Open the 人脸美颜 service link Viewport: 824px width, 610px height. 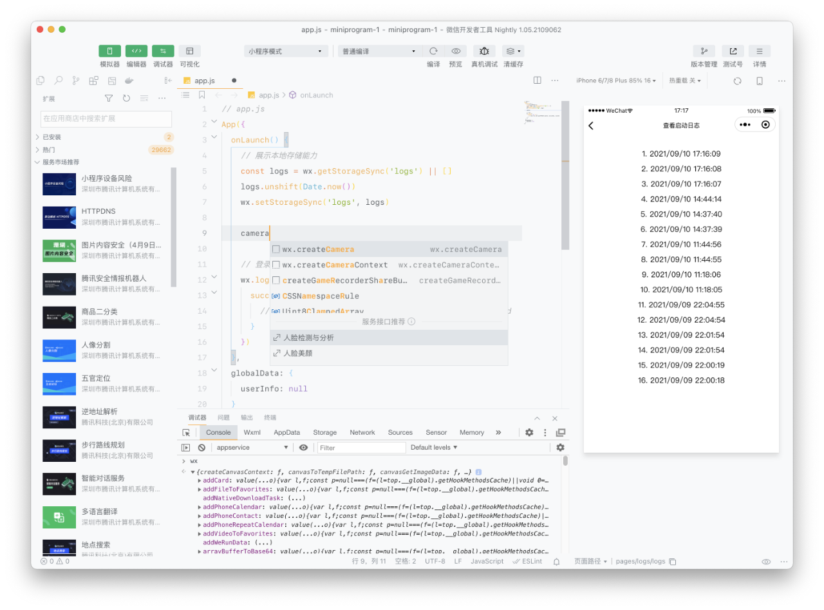click(x=389, y=353)
